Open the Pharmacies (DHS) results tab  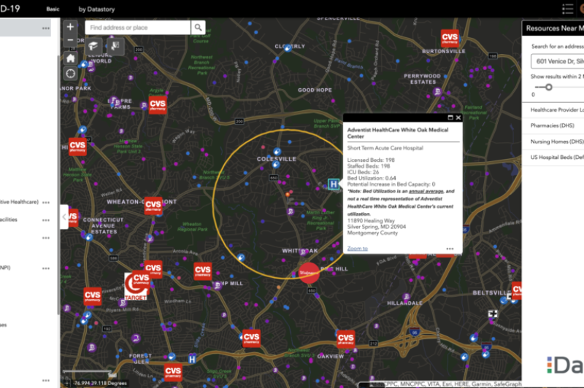click(x=553, y=125)
